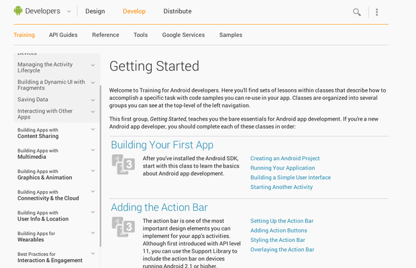Open the three-dot overflow menu
The height and width of the screenshot is (268, 416).
tap(377, 12)
